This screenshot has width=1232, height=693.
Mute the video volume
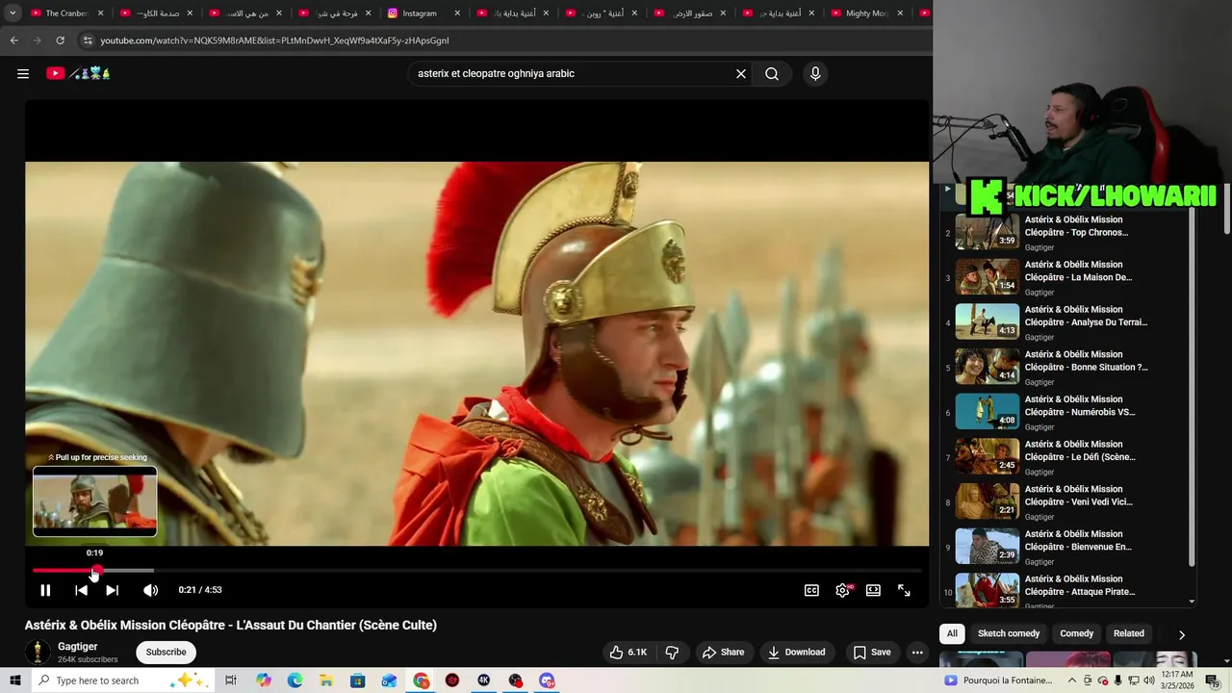point(150,590)
